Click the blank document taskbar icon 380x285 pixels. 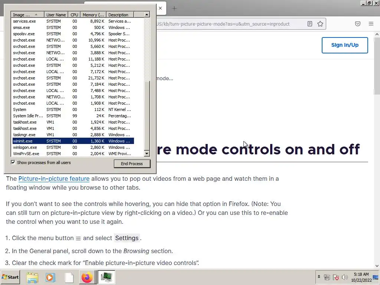click(69, 277)
